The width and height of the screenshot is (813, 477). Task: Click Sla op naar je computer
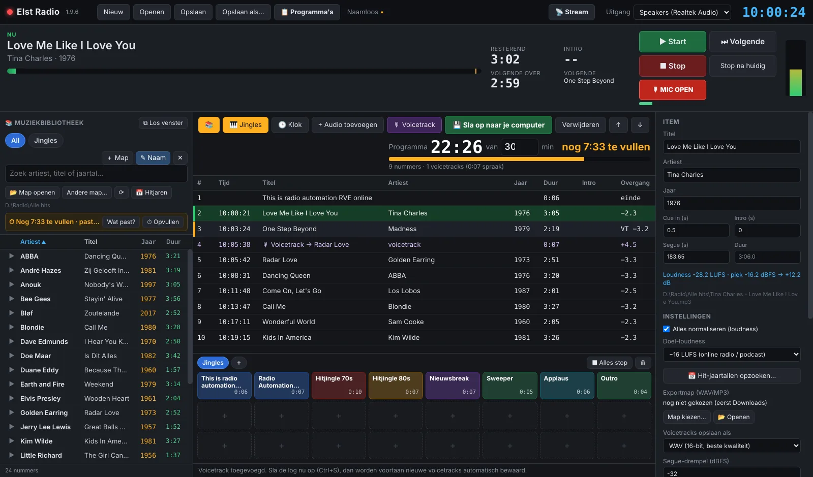click(499, 125)
